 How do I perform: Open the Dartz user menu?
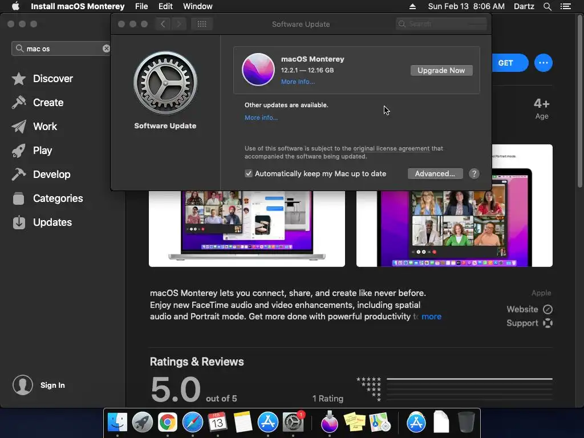click(524, 6)
